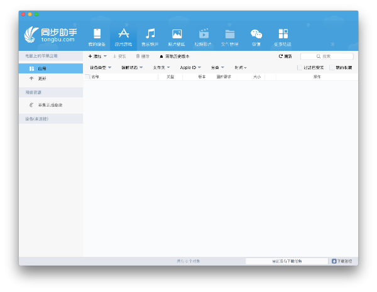The height and width of the screenshot is (292, 377).
Task: Sort by the firmware requirement column header
Action: (x=224, y=77)
